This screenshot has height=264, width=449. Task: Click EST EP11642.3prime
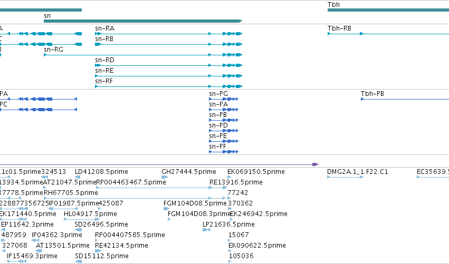coord(27,225)
